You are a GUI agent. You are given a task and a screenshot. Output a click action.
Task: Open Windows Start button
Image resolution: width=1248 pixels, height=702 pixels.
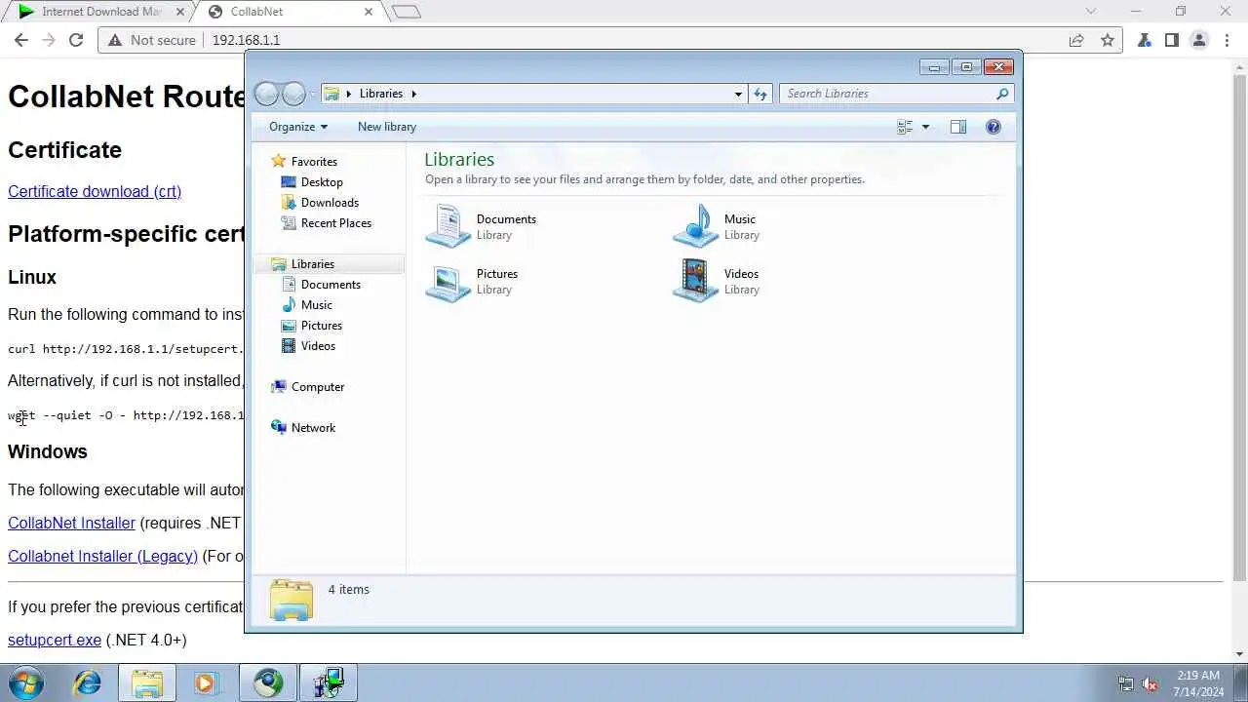26,682
